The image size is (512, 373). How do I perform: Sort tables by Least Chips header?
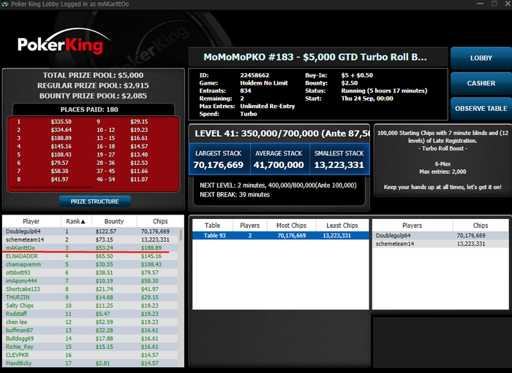(x=342, y=226)
